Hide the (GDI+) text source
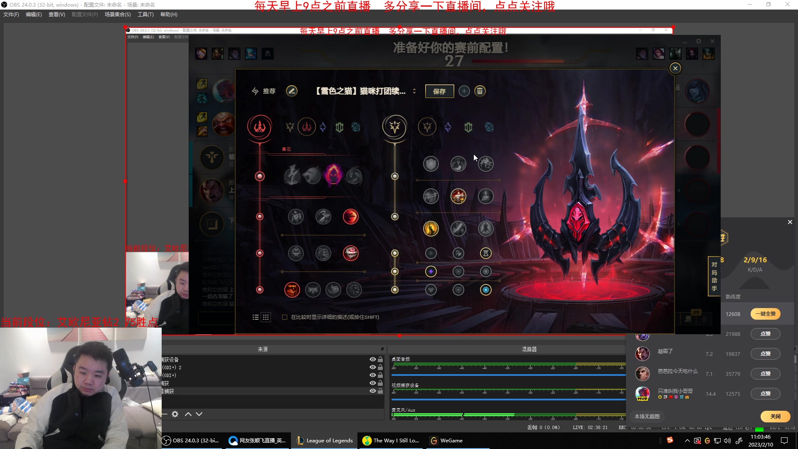The height and width of the screenshot is (449, 798). [x=373, y=375]
